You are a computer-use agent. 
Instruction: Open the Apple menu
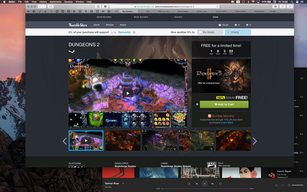(x=4, y=2)
